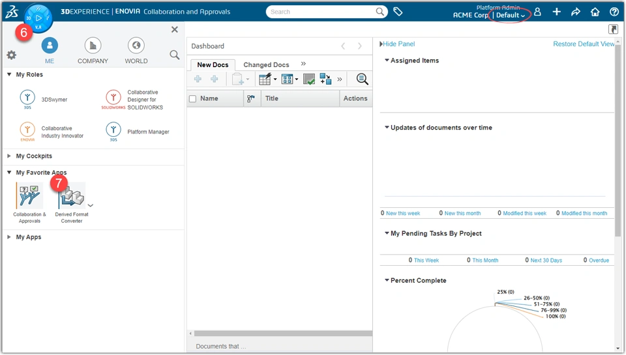Click the first plus toolbar icon
This screenshot has height=355, width=626.
click(x=198, y=79)
